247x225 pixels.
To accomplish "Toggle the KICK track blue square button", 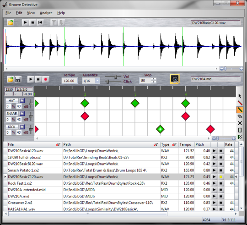I will click(22, 126).
